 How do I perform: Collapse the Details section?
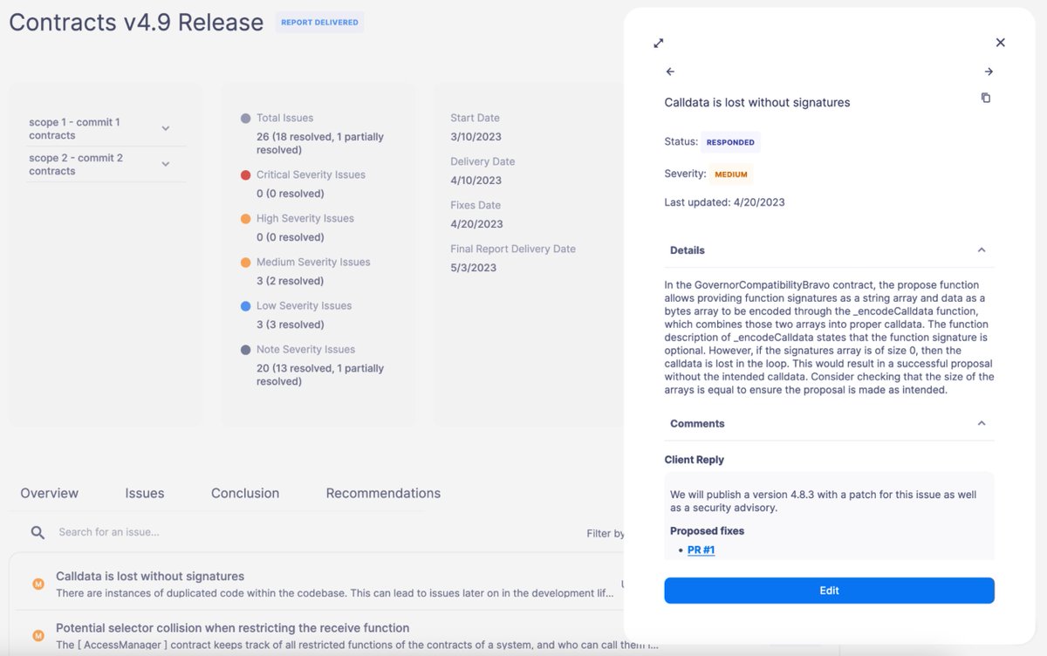tap(982, 250)
